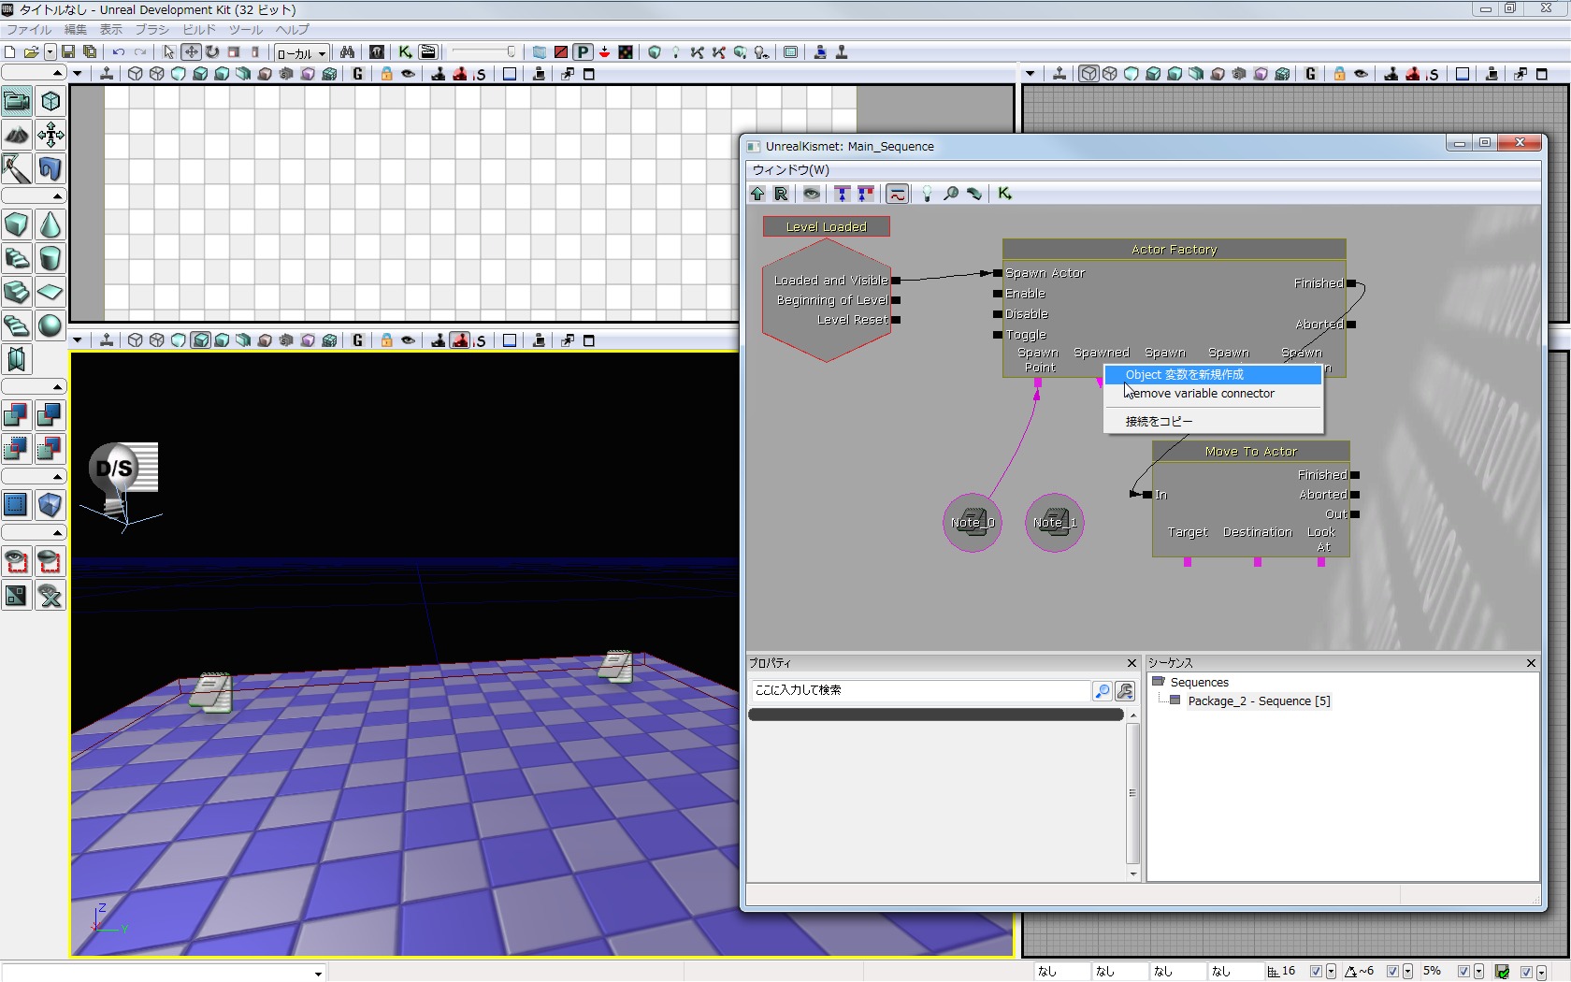Toggle curved connections icon in Kismet toolbar
Screen dimensions: 1571x982
(x=897, y=194)
